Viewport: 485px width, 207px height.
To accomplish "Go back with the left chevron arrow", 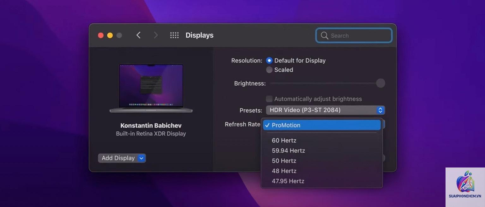I will point(138,35).
